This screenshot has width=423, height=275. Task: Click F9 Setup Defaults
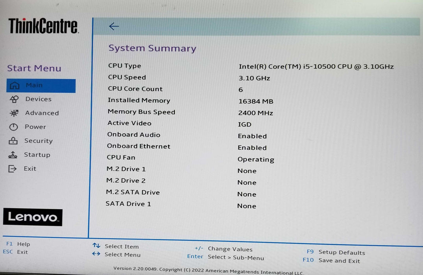336,252
